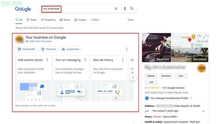Image resolution: width=220 pixels, height=124 pixels.
Task: Open options for Add exterior photo card
Action: pos(47,60)
